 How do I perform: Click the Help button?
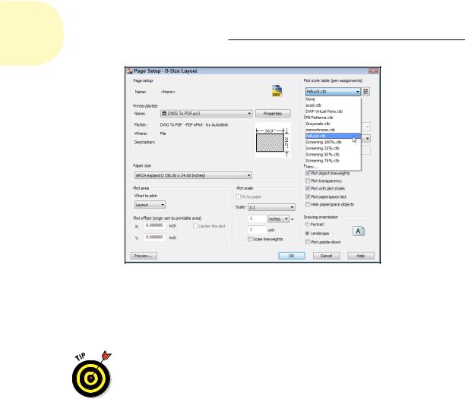click(x=361, y=256)
